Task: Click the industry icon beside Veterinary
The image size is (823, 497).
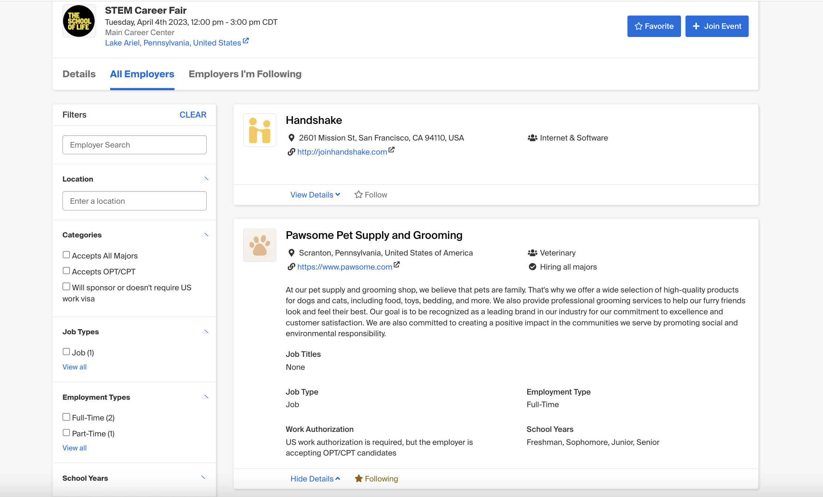Action: point(532,253)
